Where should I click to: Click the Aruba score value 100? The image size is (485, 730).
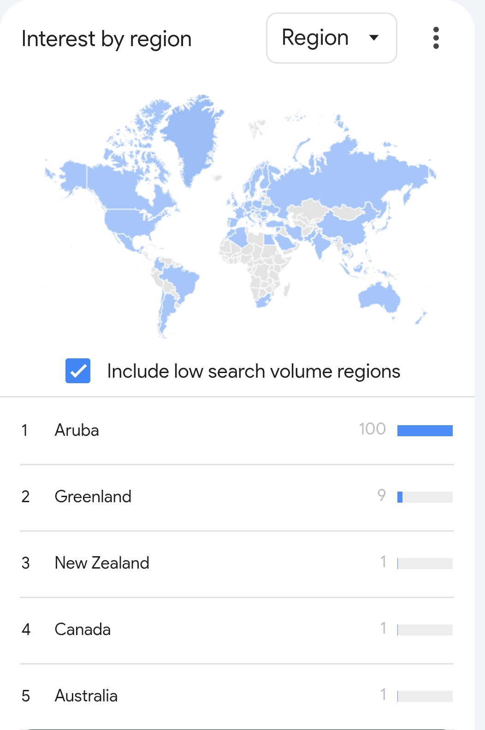(x=372, y=429)
